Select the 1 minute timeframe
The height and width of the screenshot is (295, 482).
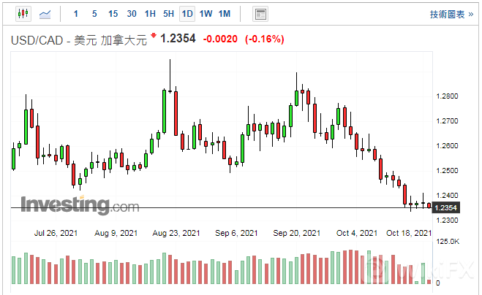pyautogui.click(x=76, y=14)
